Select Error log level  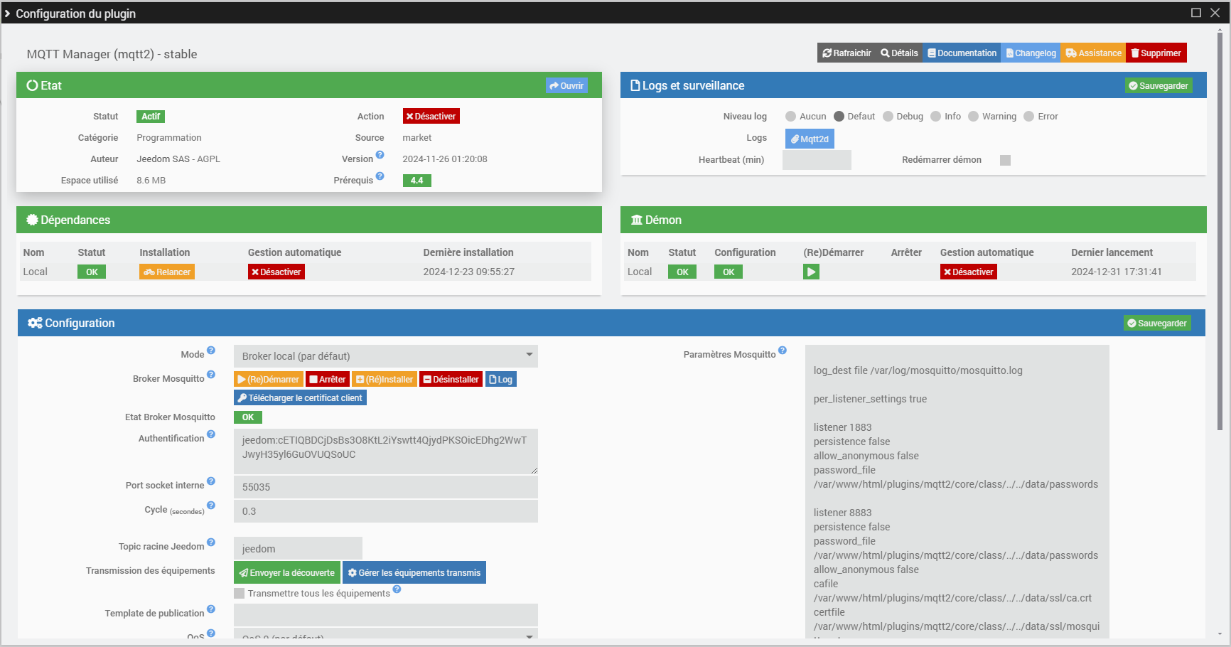point(1029,117)
